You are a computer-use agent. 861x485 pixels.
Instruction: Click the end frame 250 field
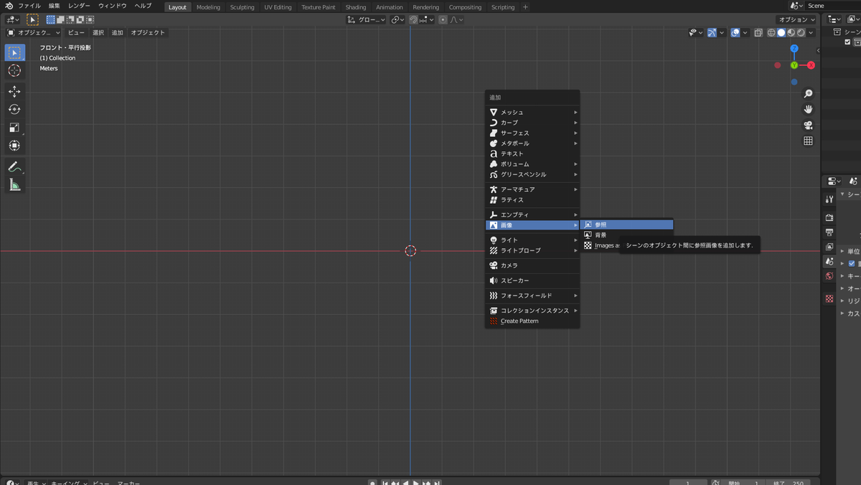point(789,483)
